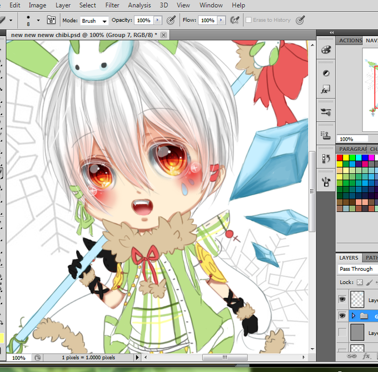Enable tablet pressure for size icon

[300, 20]
